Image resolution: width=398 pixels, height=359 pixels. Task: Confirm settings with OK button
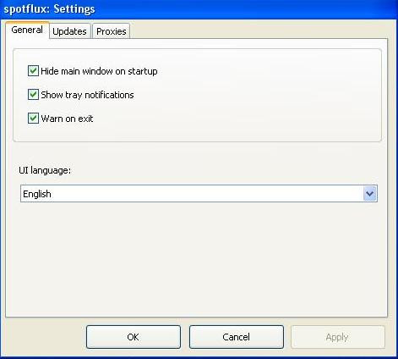[134, 337]
